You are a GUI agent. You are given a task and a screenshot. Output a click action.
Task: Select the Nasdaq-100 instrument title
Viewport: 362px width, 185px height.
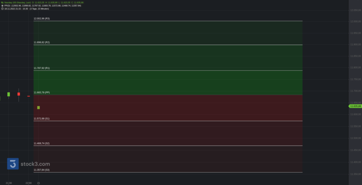(x=18, y=2)
